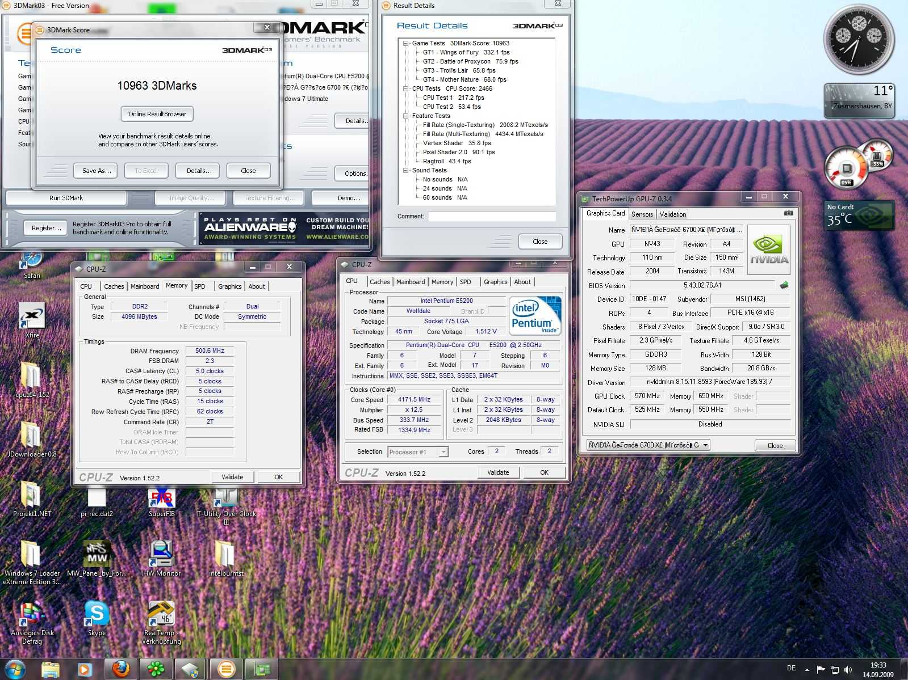Open the JDownloader 0.8 folder
Screen dimensions: 908x680
(x=32, y=439)
